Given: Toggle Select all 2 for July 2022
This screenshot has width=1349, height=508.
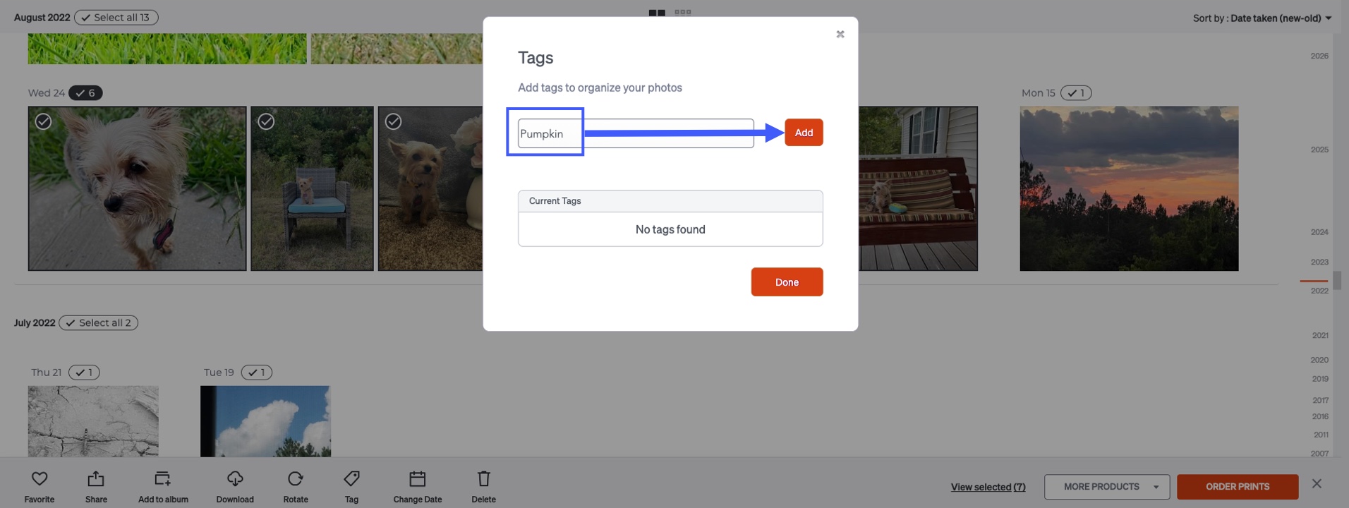Looking at the screenshot, I should pos(98,323).
